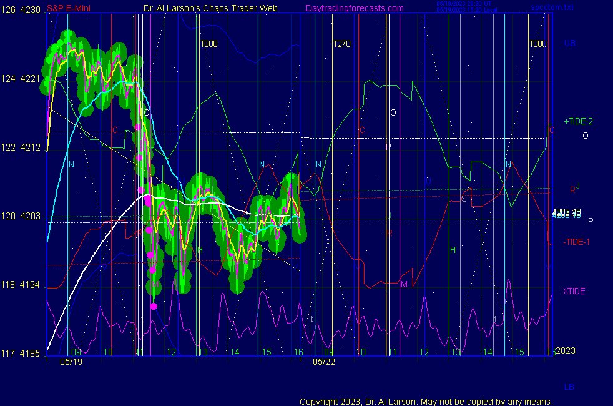Click the -TIDE-1 legend label

[x=576, y=242]
